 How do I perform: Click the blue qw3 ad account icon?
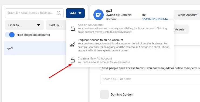tap(99, 15)
